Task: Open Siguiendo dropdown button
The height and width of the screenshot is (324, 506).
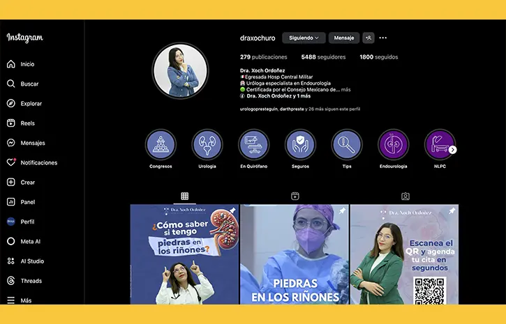Action: point(304,38)
